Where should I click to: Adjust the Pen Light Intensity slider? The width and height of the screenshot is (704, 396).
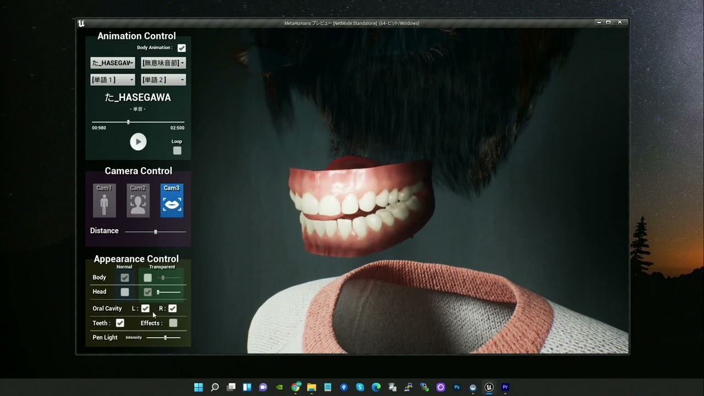point(164,338)
